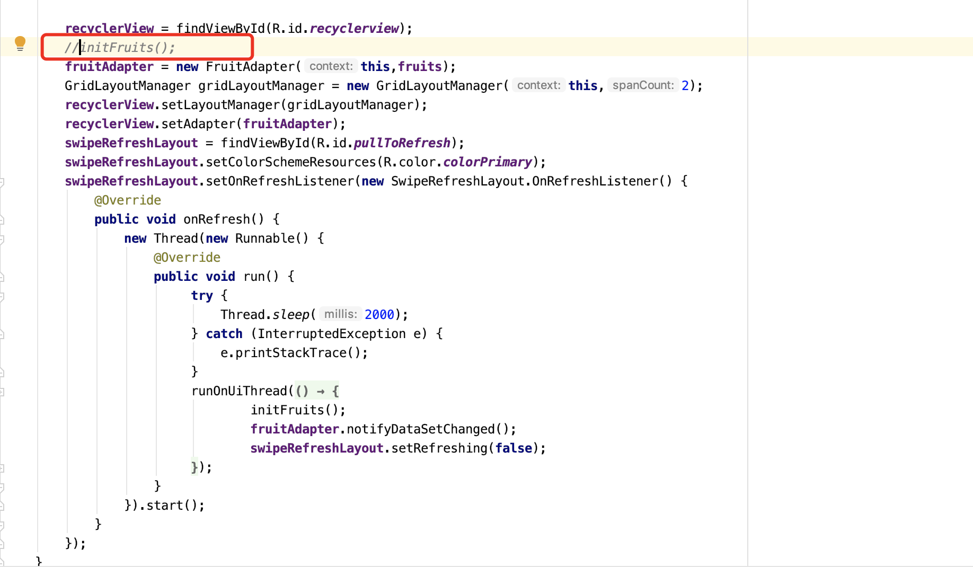
Task: Place cursor in commented '//initFruits();' line
Action: coord(120,48)
